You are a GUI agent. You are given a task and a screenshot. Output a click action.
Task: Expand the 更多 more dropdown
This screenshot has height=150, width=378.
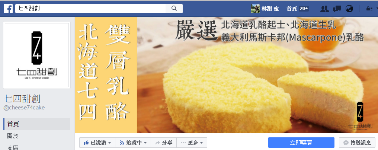[x=192, y=143]
